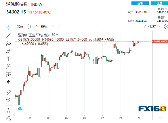
Task: Click the black back arrow icon
Action: pyautogui.click(x=9, y=82)
